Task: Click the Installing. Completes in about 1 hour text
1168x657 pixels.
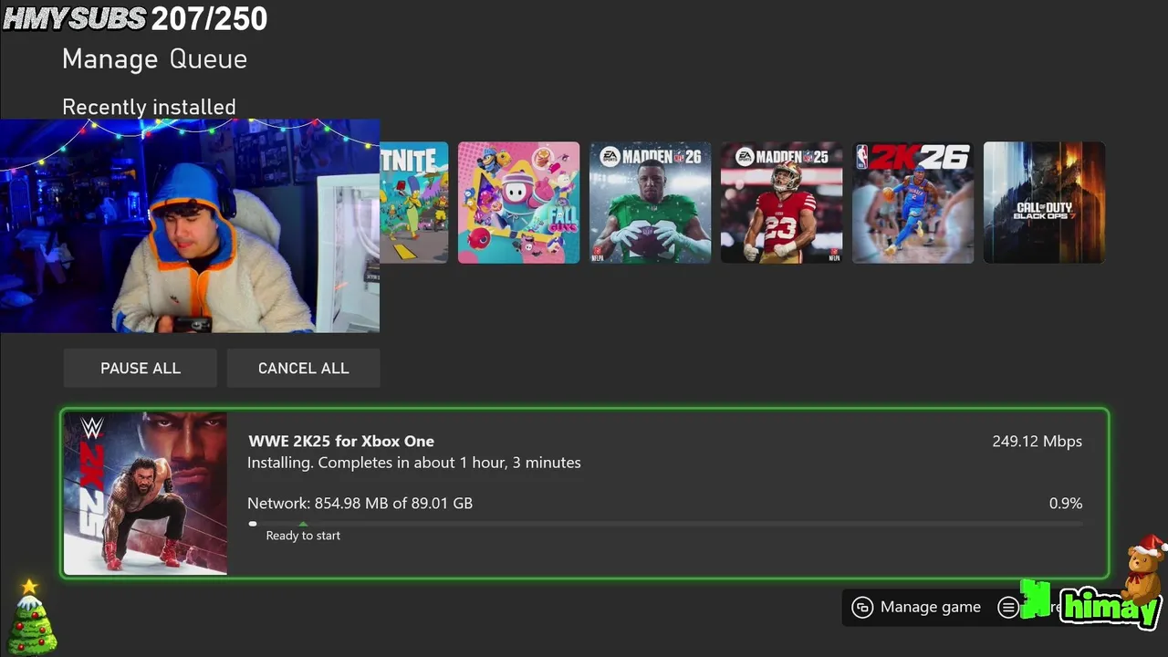Action: tap(413, 463)
